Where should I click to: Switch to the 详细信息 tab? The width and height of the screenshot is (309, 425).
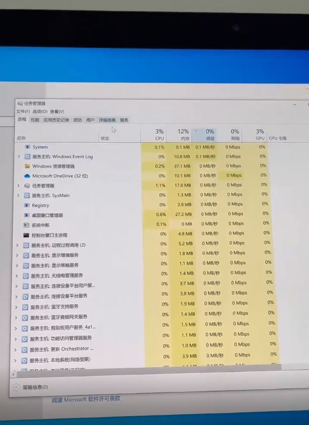coord(107,120)
